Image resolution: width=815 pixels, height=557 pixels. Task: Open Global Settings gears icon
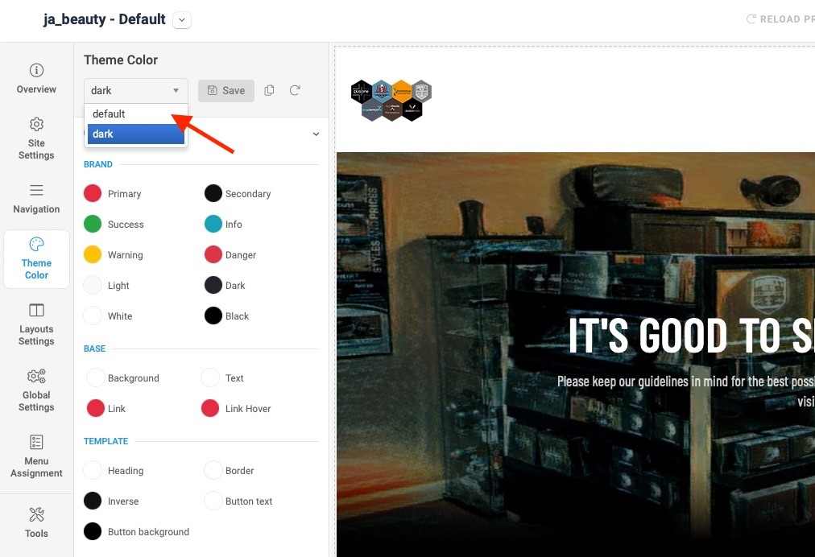[x=36, y=376]
